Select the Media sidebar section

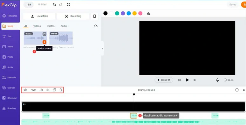(10, 26)
